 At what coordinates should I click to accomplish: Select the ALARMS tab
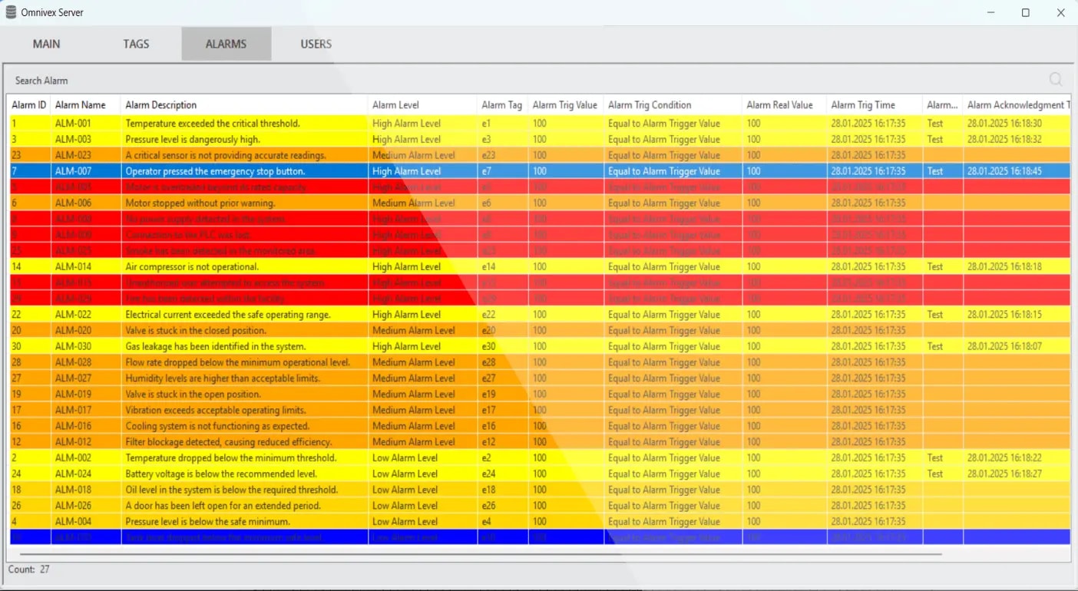click(226, 44)
